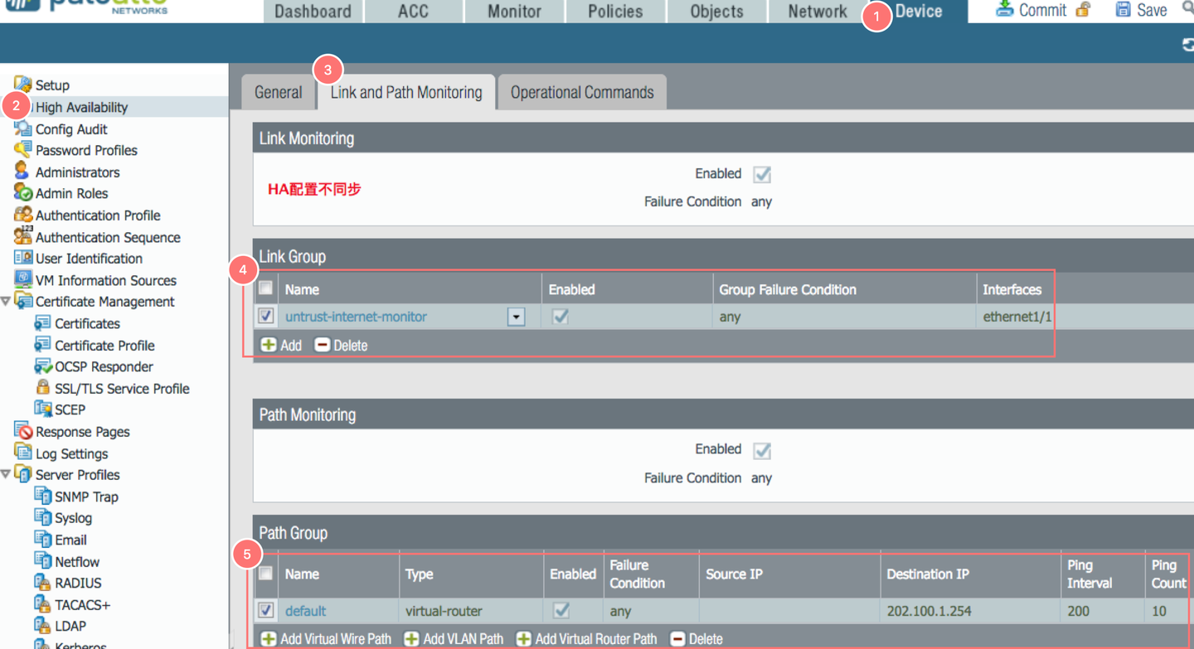Image resolution: width=1194 pixels, height=649 pixels.
Task: Open the Network tab
Action: 818,12
